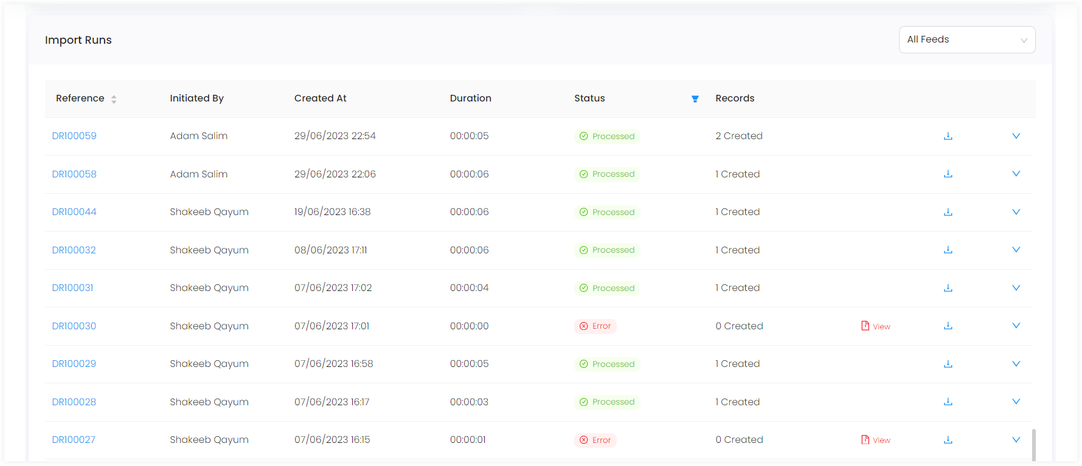Screen dimensions: 1082x466
Task: Click the '2 Created' records cell
Action: pos(739,136)
